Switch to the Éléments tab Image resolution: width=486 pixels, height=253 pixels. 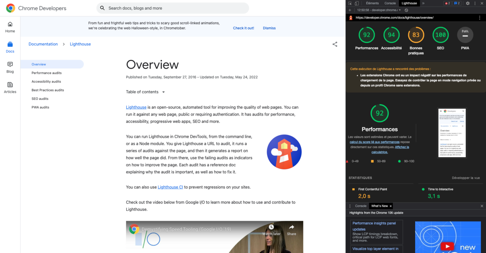tap(372, 3)
